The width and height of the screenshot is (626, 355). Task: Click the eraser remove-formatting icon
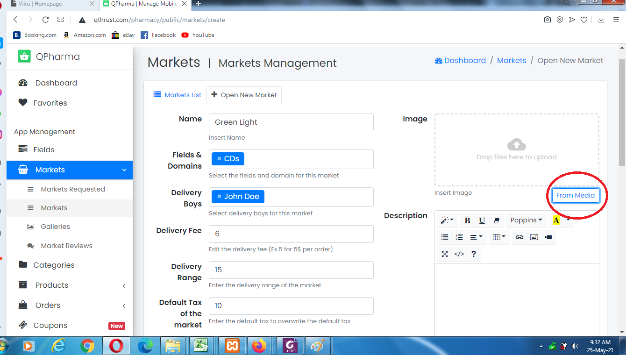tap(497, 220)
